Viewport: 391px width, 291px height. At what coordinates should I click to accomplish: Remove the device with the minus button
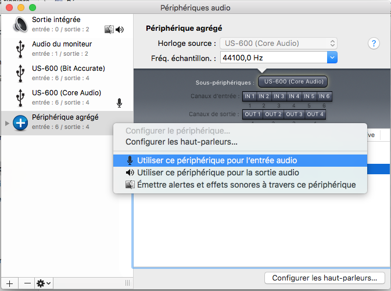(27, 283)
